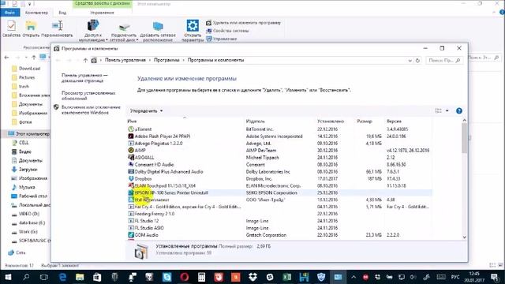Image resolution: width=505 pixels, height=284 pixels.
Task: Select GOM Audio in the list
Action: pyautogui.click(x=279, y=235)
